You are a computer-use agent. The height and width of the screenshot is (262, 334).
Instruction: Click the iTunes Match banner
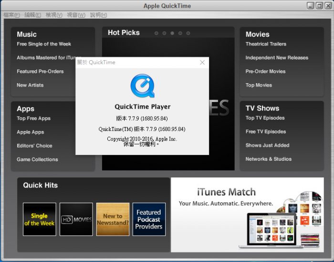pos(247,215)
